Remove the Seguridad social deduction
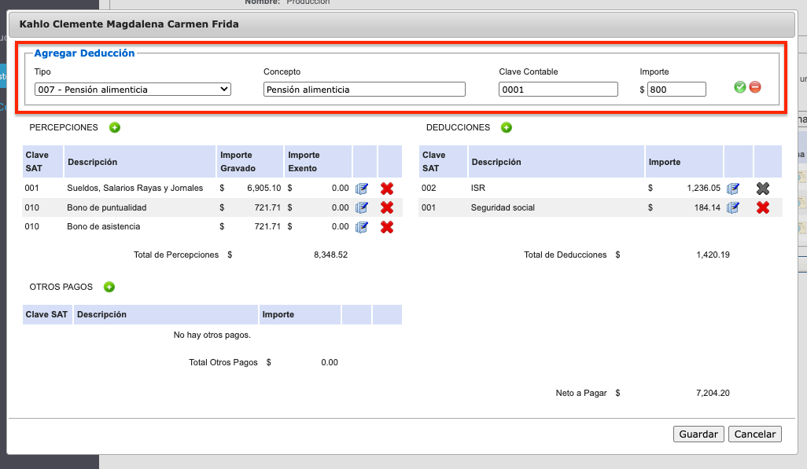Viewport: 807px width, 469px height. pyautogui.click(x=762, y=207)
